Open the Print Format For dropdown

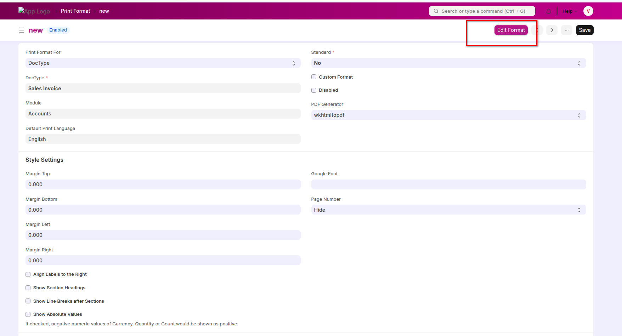pos(163,63)
